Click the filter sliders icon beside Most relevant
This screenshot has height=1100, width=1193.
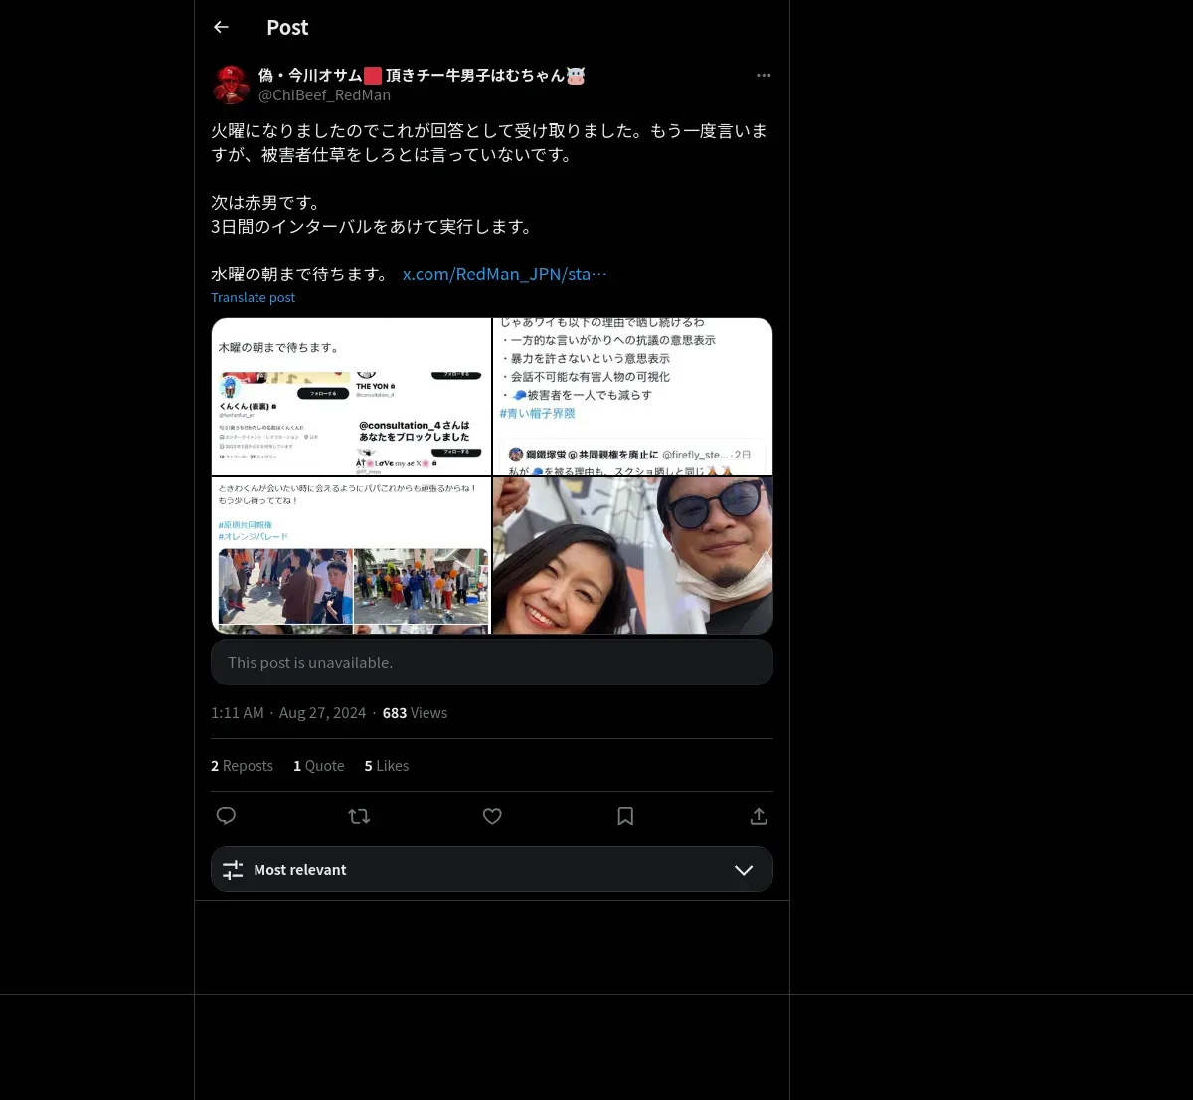coord(233,870)
